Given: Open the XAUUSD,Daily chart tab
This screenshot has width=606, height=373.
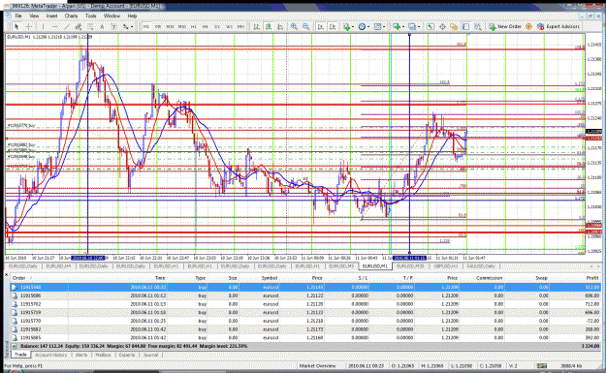Looking at the screenshot, I should pyautogui.click(x=481, y=266).
